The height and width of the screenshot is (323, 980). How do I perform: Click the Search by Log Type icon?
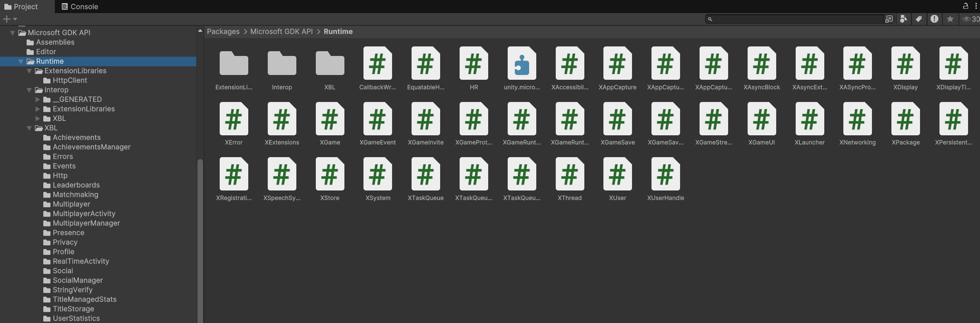click(934, 19)
